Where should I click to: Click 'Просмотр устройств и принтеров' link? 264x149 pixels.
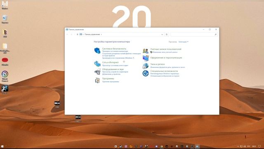tap(115, 72)
